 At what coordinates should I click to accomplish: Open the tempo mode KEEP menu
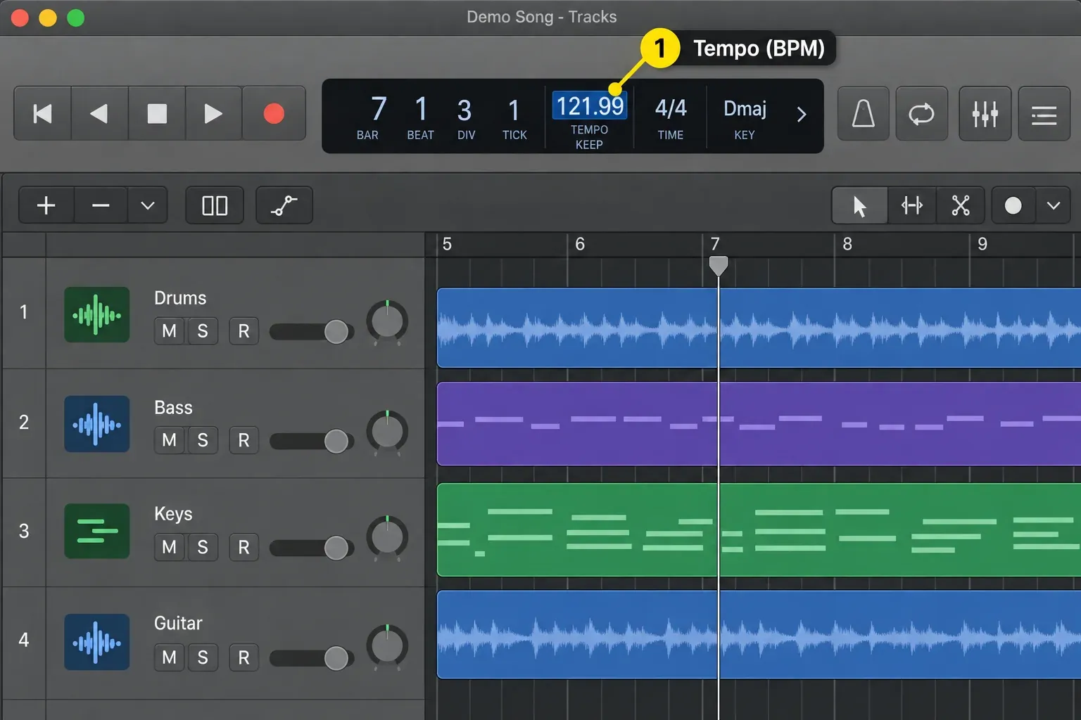point(589,145)
